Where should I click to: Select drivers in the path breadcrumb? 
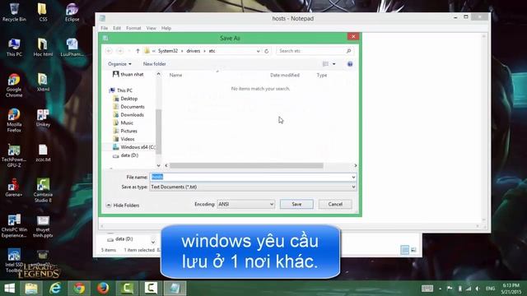click(194, 51)
